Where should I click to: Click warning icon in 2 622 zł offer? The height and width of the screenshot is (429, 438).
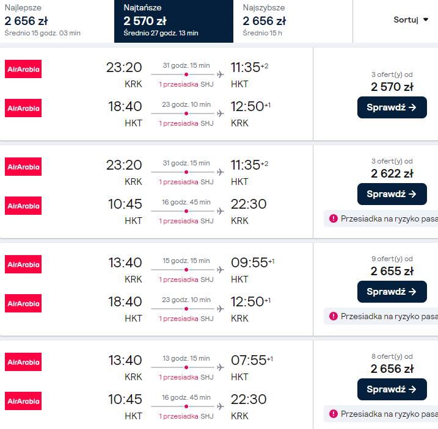click(x=333, y=218)
